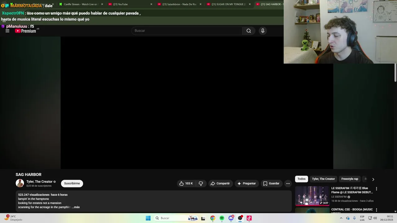The image size is (397, 223).
Task: Open LE SSERAFIM Blue Flame video thumbnail
Action: click(x=312, y=196)
